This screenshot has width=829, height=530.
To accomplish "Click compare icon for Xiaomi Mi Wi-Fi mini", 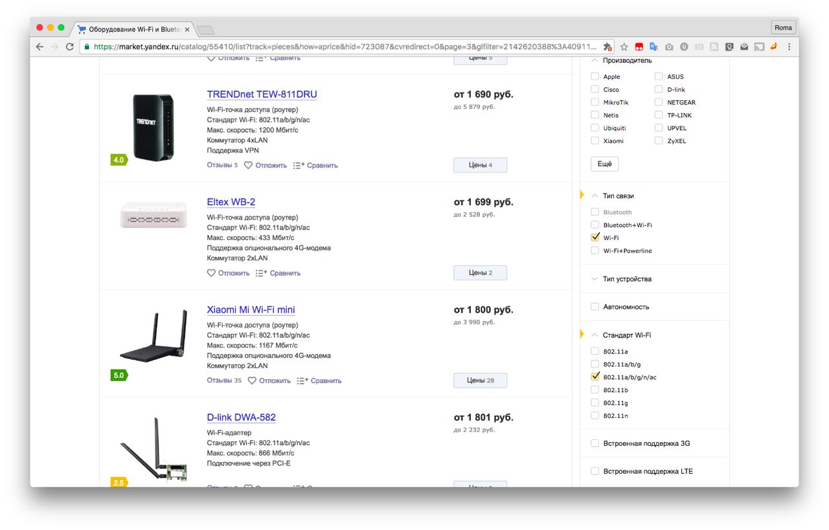I will 301,381.
